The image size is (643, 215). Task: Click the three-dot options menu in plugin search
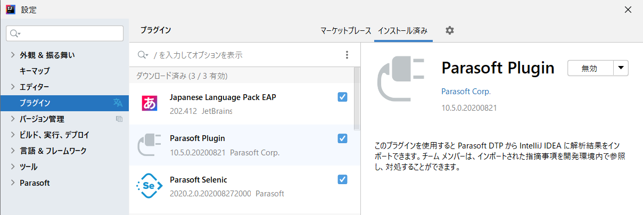click(347, 55)
